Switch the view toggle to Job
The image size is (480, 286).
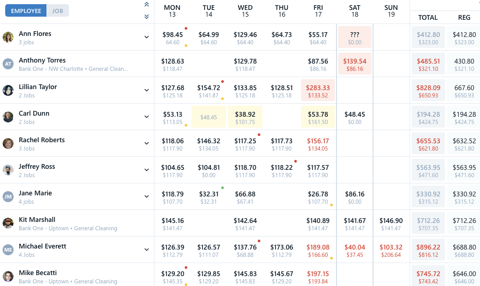(x=57, y=10)
